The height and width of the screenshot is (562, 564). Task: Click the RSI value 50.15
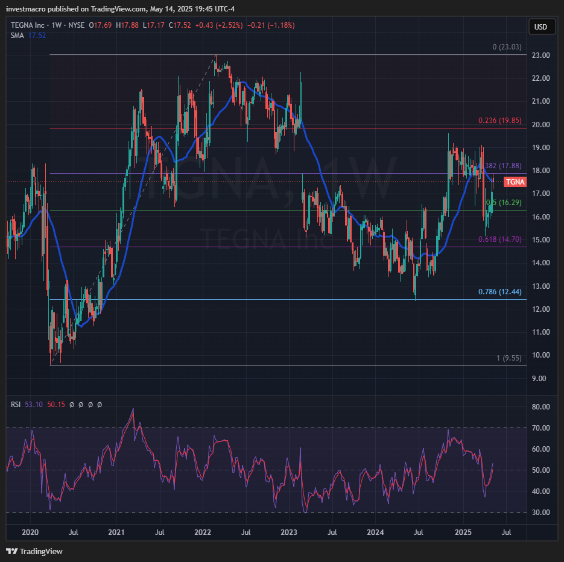coord(56,405)
